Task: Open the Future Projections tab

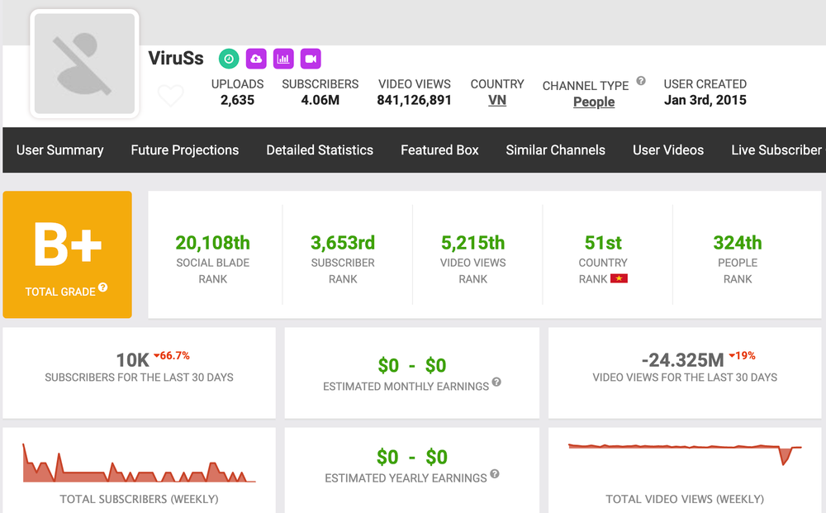Action: coord(185,150)
